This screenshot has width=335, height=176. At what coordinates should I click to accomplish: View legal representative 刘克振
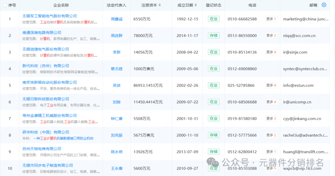(x=117, y=135)
